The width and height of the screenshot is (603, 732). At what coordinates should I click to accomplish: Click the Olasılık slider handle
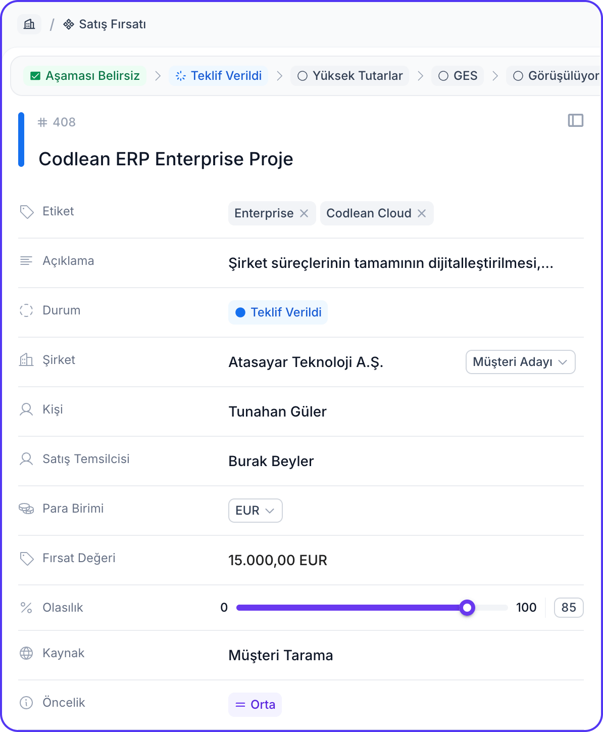(468, 608)
